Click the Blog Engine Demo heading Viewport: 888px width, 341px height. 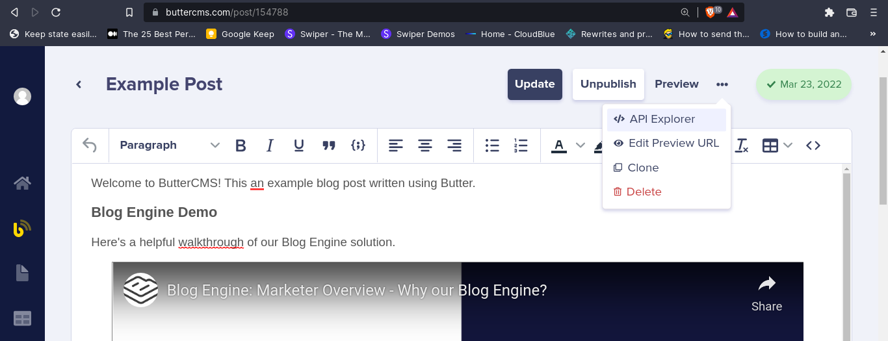(154, 212)
